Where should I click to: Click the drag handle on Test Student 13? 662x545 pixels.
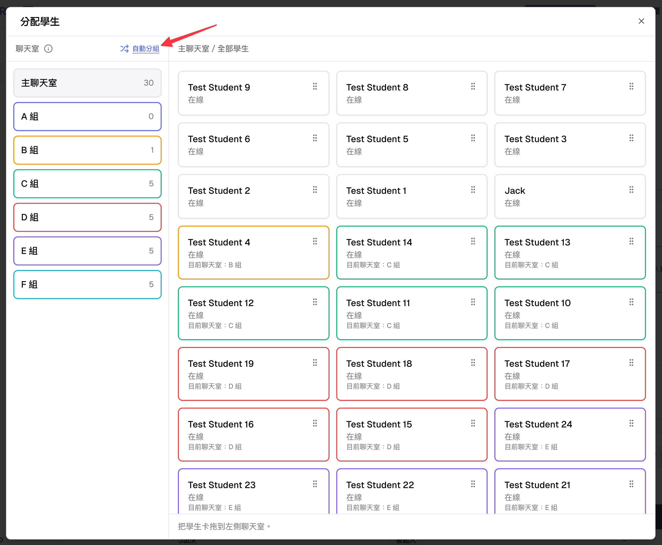click(631, 241)
